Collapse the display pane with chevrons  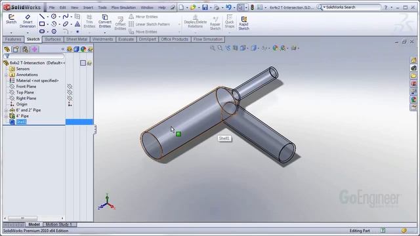(63, 49)
